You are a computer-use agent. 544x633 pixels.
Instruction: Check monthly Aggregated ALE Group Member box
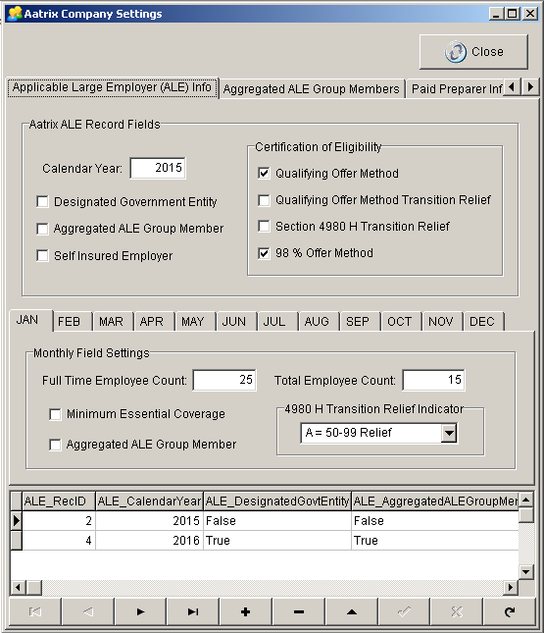pos(55,445)
